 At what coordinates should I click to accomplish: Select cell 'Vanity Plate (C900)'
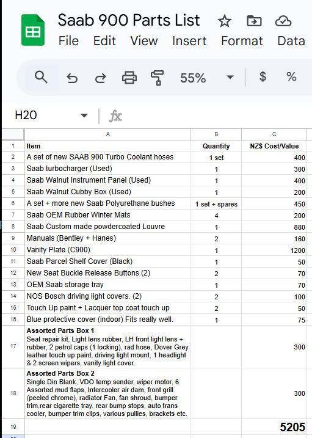[x=107, y=250]
